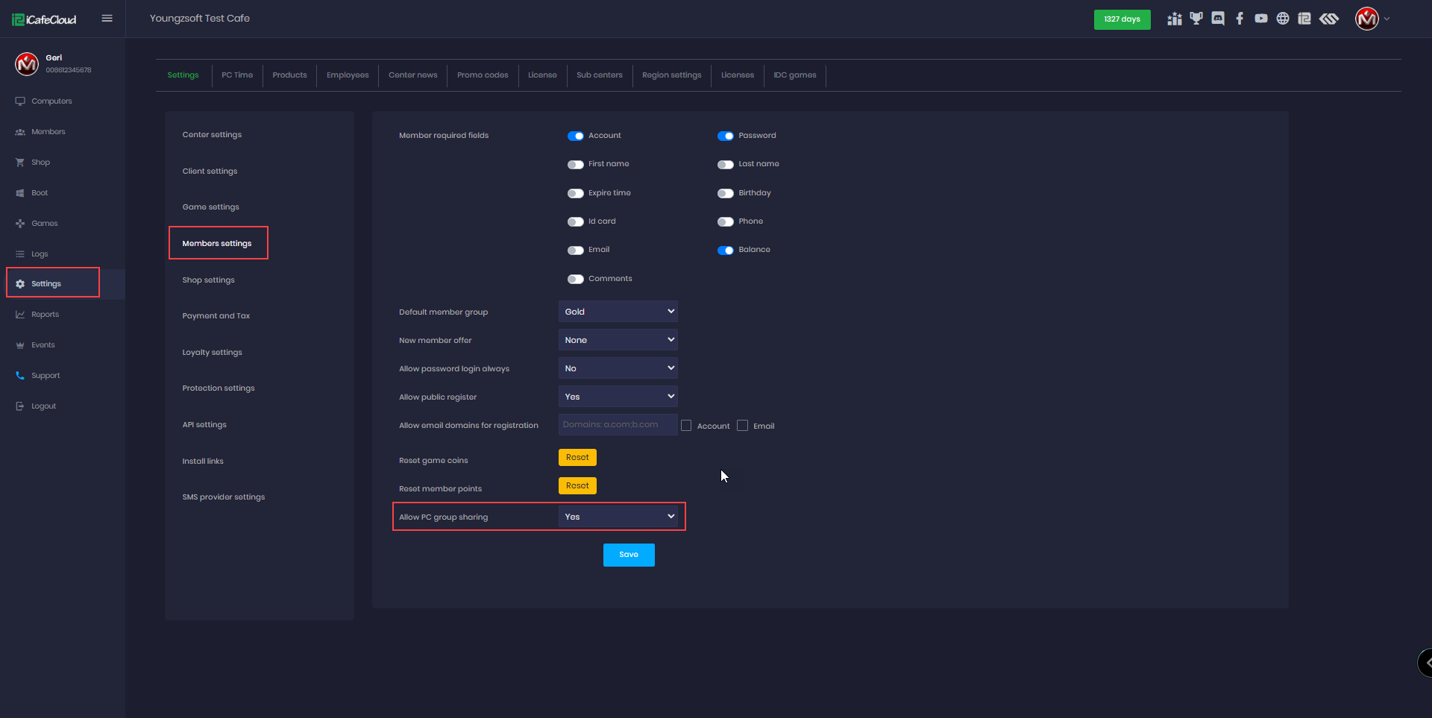Click the trophy icon in header
Viewport: 1432px width, 718px height.
click(1196, 19)
